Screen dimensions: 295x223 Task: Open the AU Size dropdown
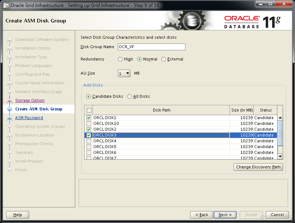point(124,73)
